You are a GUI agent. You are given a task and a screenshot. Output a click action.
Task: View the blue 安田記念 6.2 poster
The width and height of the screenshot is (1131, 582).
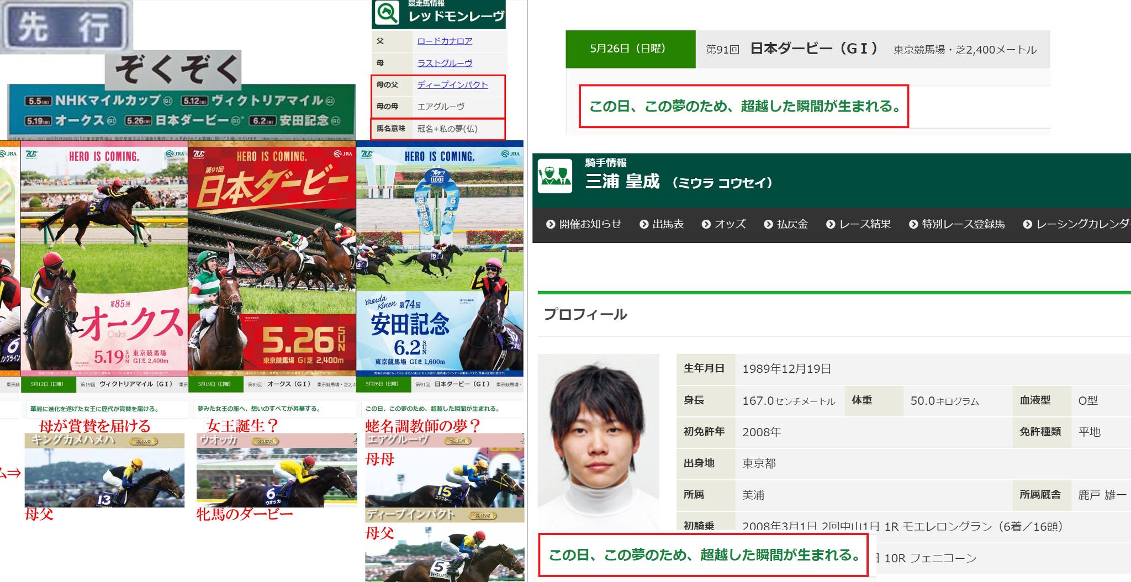(440, 260)
